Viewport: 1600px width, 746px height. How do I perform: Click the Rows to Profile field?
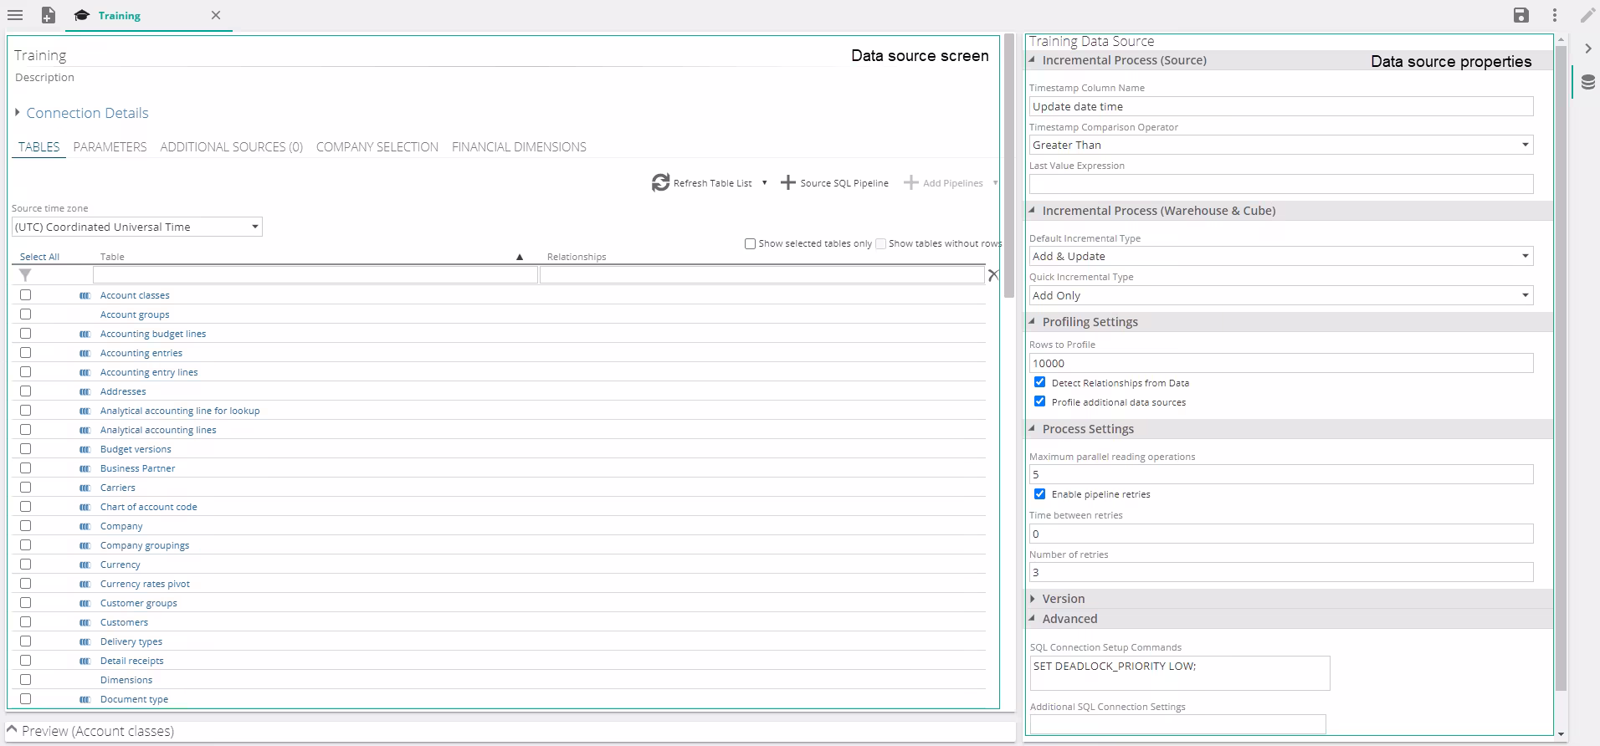coord(1280,363)
